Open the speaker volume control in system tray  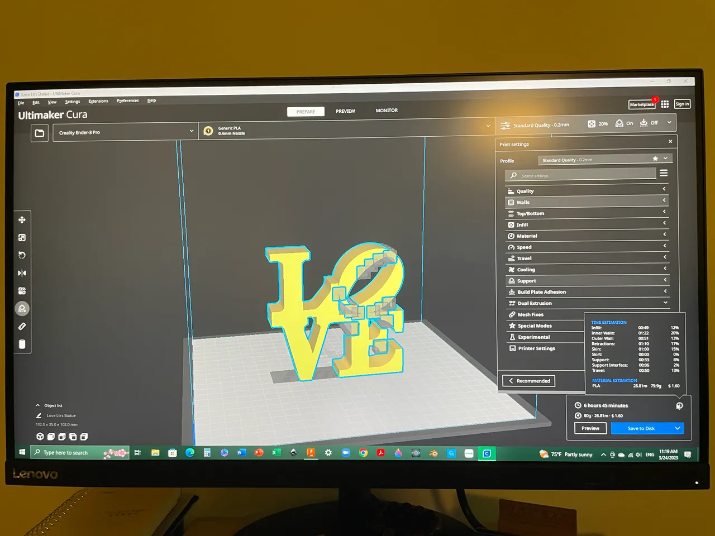point(638,454)
